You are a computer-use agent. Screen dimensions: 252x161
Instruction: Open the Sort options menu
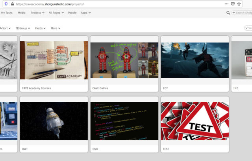pos(6,28)
